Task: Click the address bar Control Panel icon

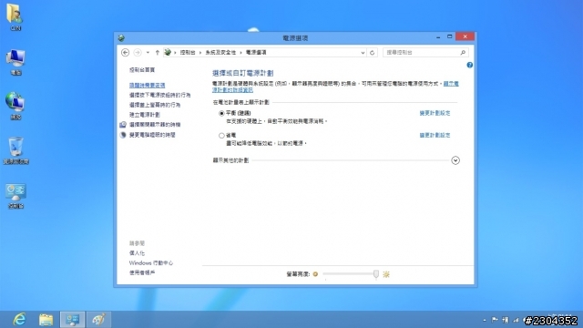Action: click(x=168, y=53)
